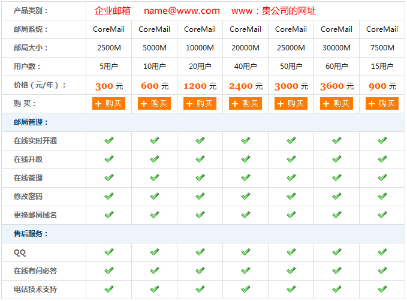Click the 邮局系统 row label

[31, 29]
